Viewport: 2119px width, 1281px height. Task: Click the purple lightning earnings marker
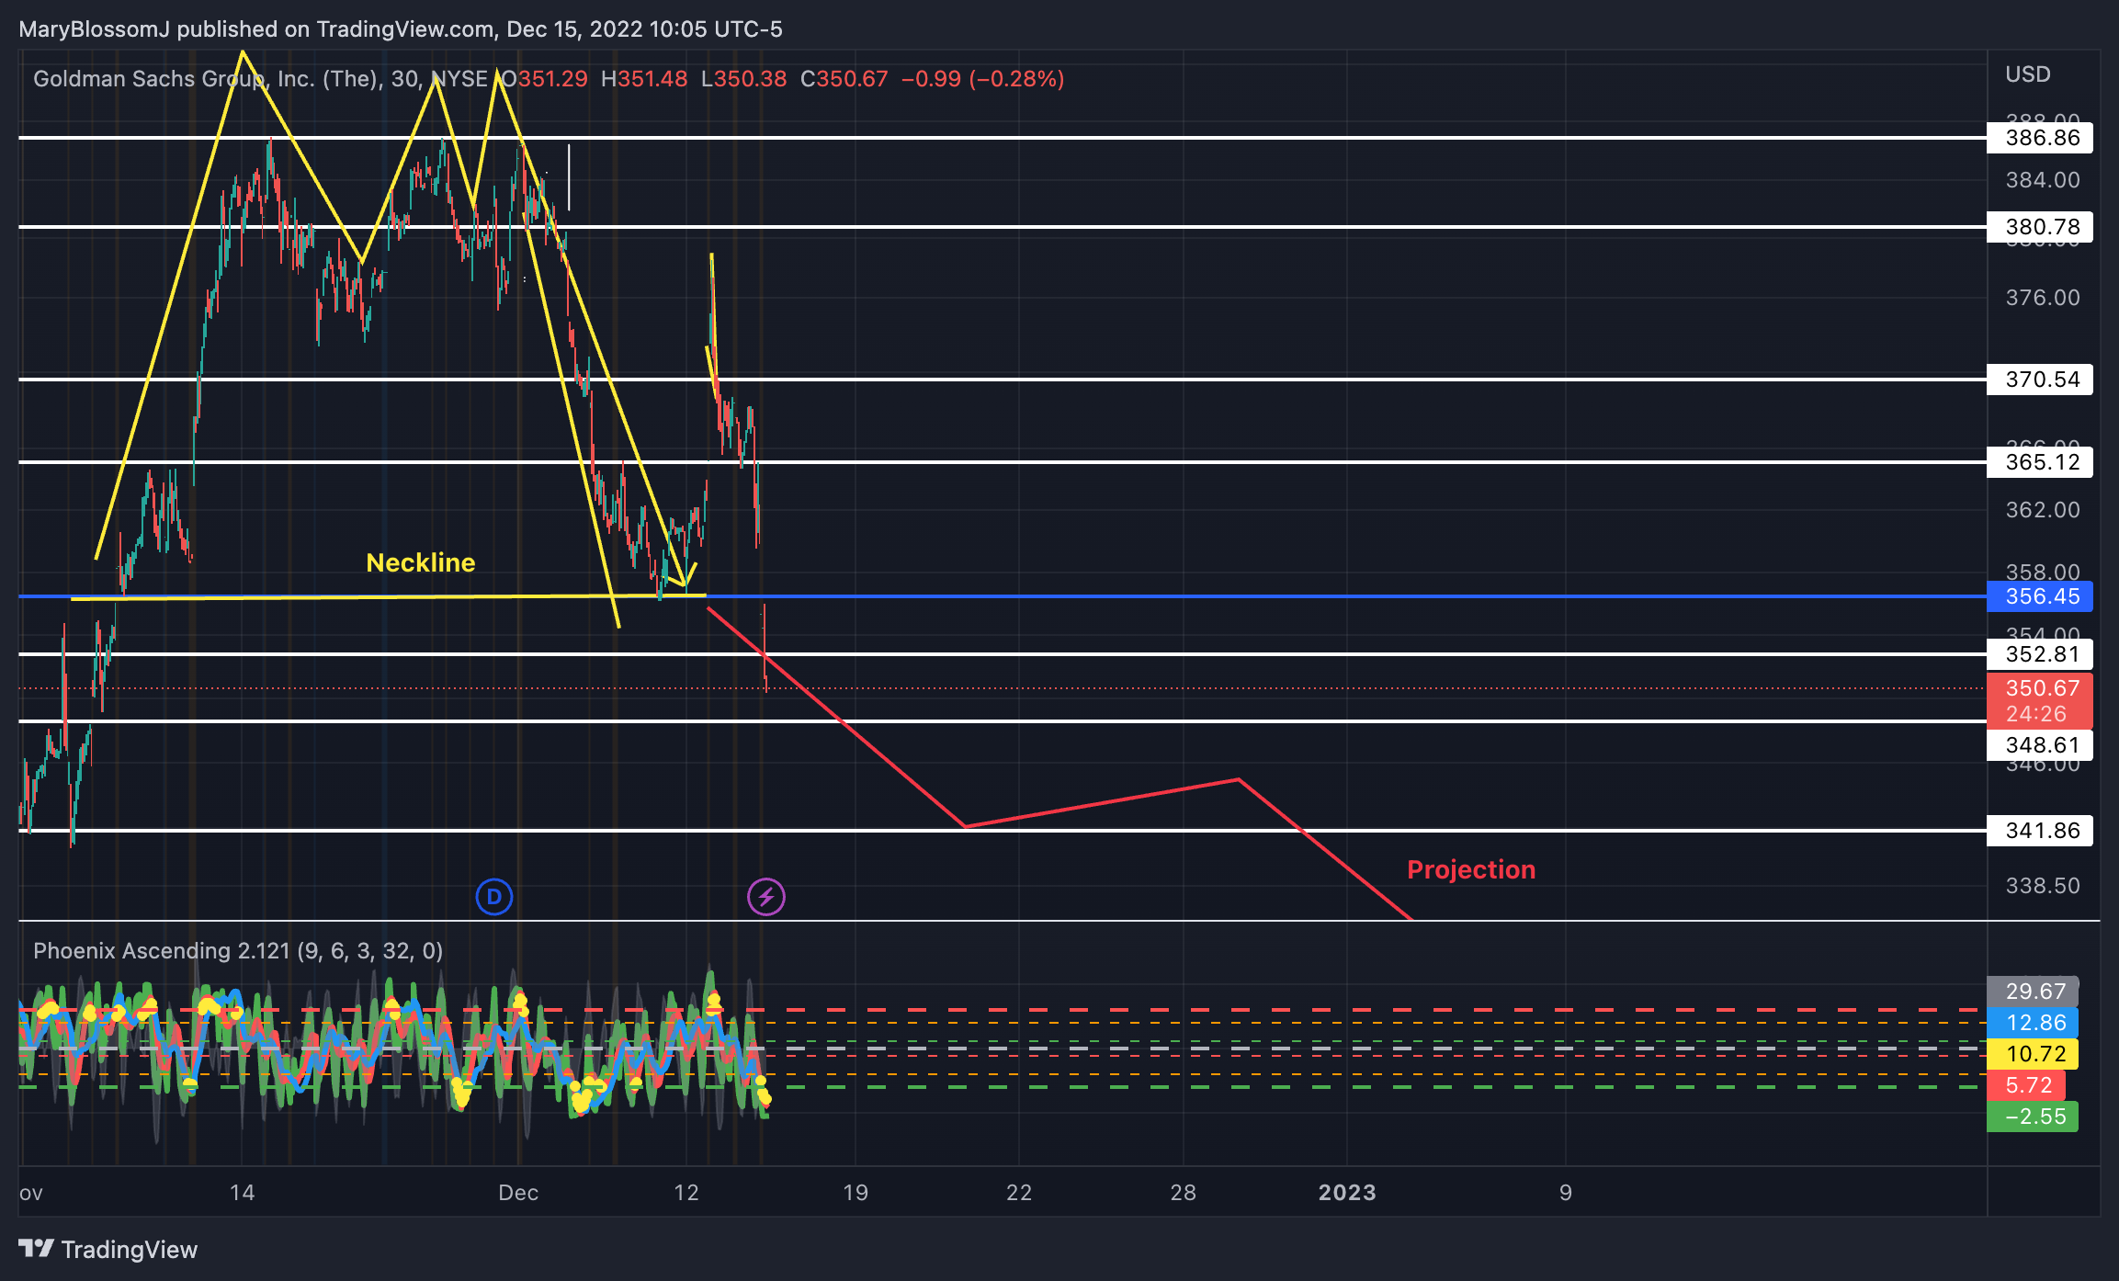766,897
